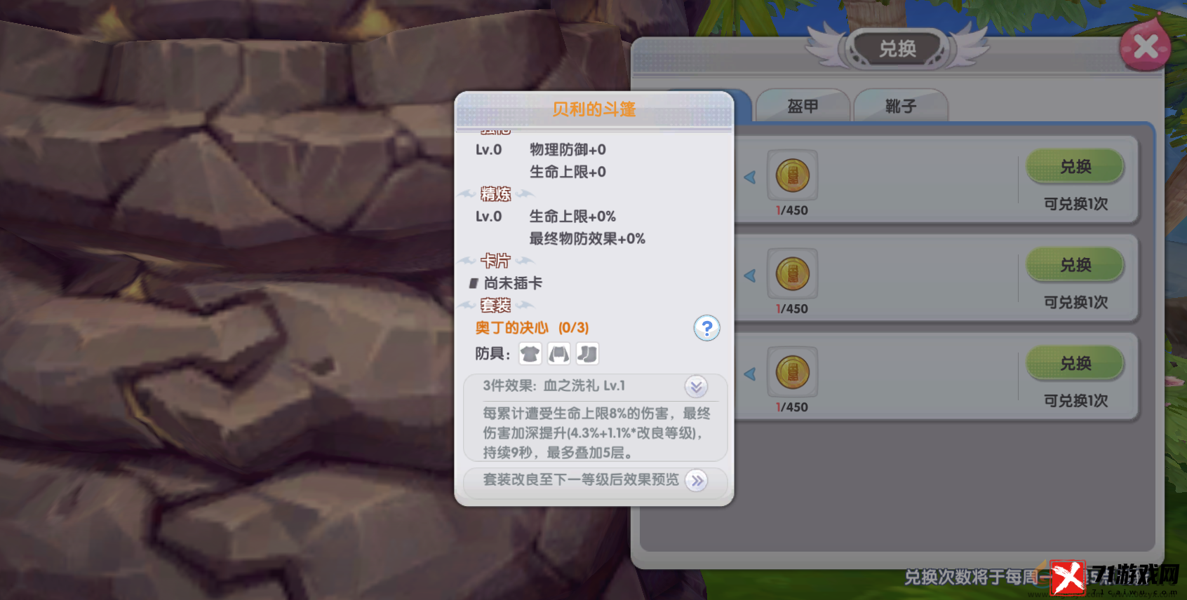
Task: Click 兑换 button in second row
Action: [x=1075, y=265]
